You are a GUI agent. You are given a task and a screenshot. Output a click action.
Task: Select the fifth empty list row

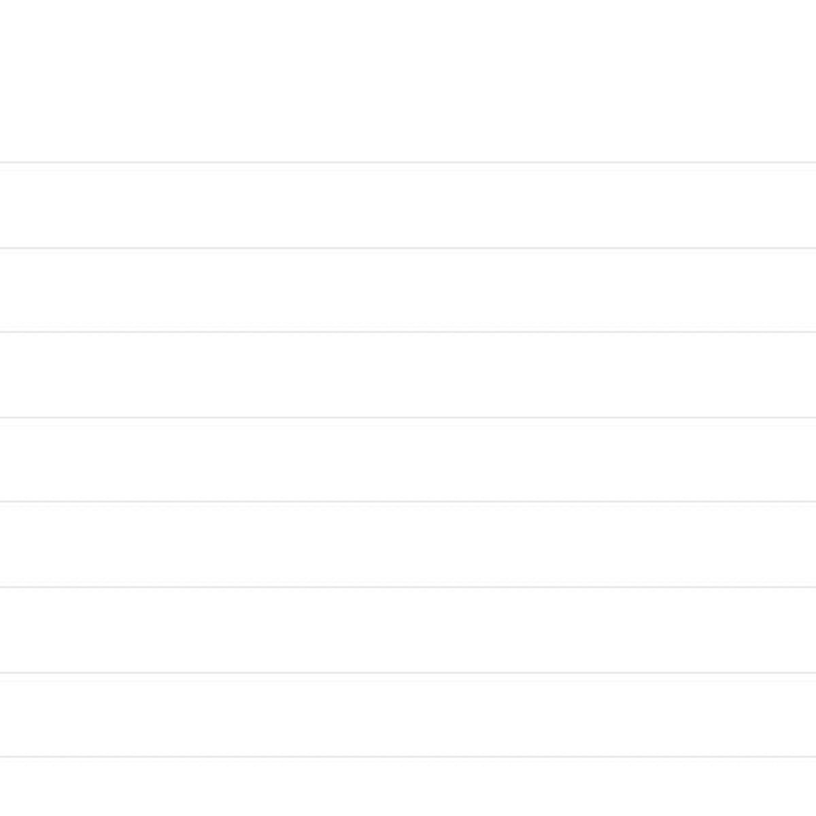(x=408, y=544)
